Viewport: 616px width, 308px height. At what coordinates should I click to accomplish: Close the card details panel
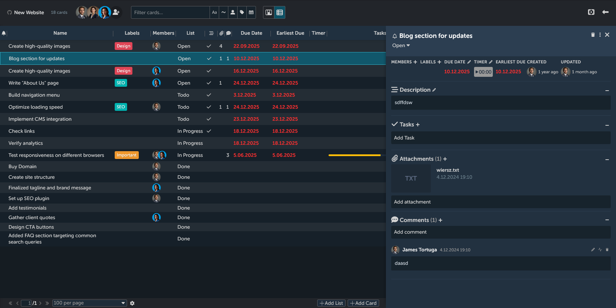(607, 35)
